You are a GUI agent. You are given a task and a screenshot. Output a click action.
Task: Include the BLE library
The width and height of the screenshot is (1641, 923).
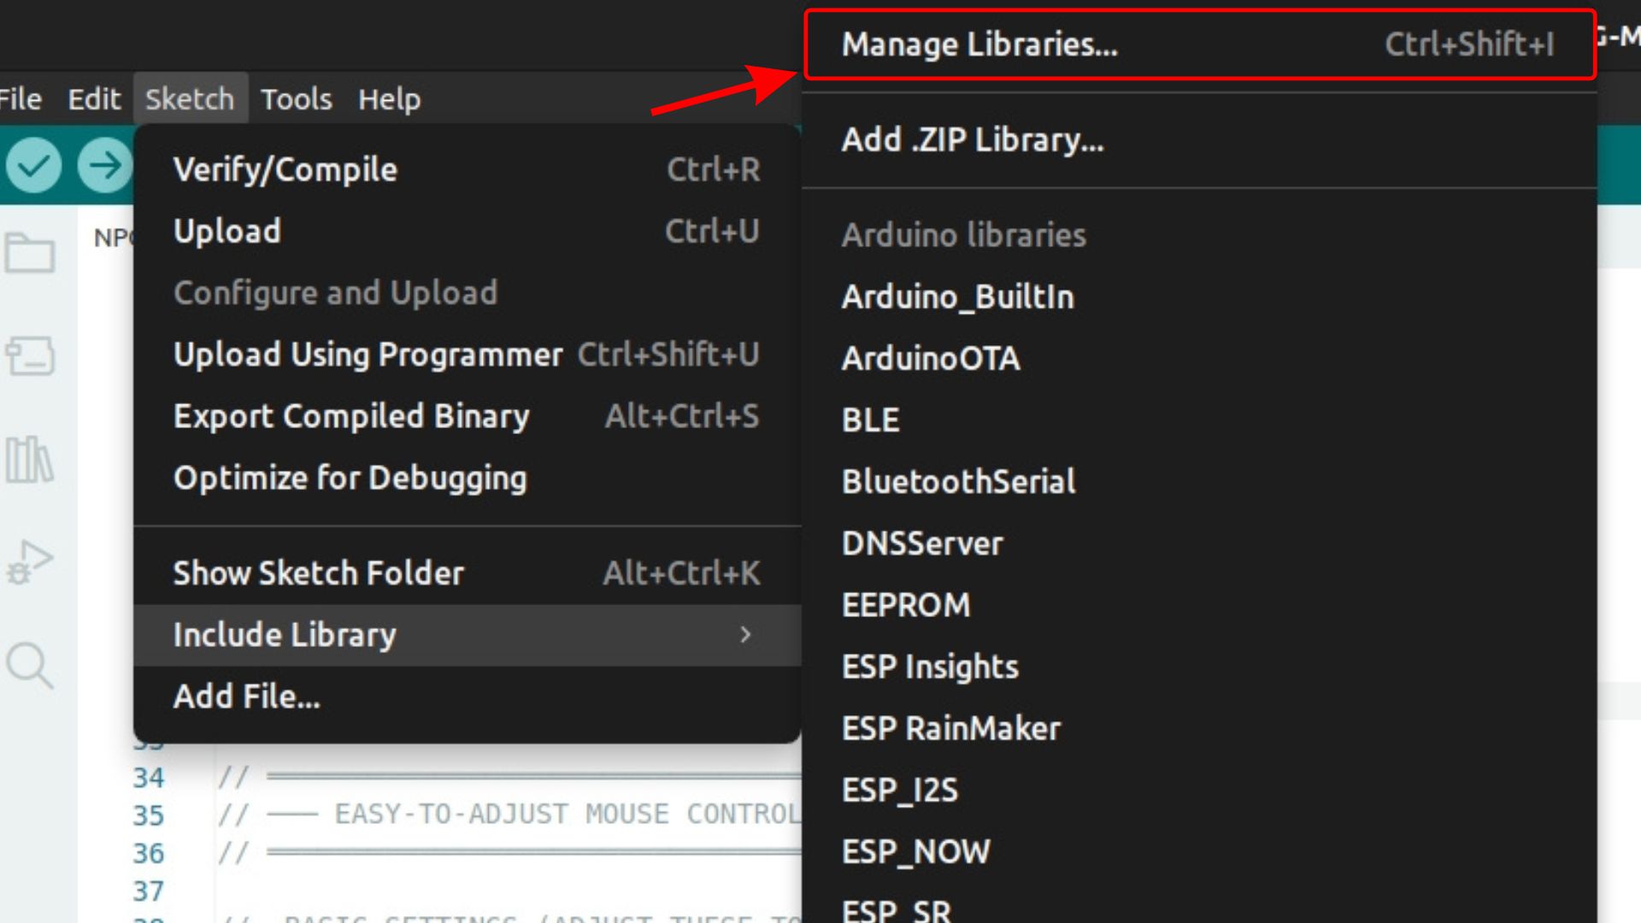[x=1200, y=420]
